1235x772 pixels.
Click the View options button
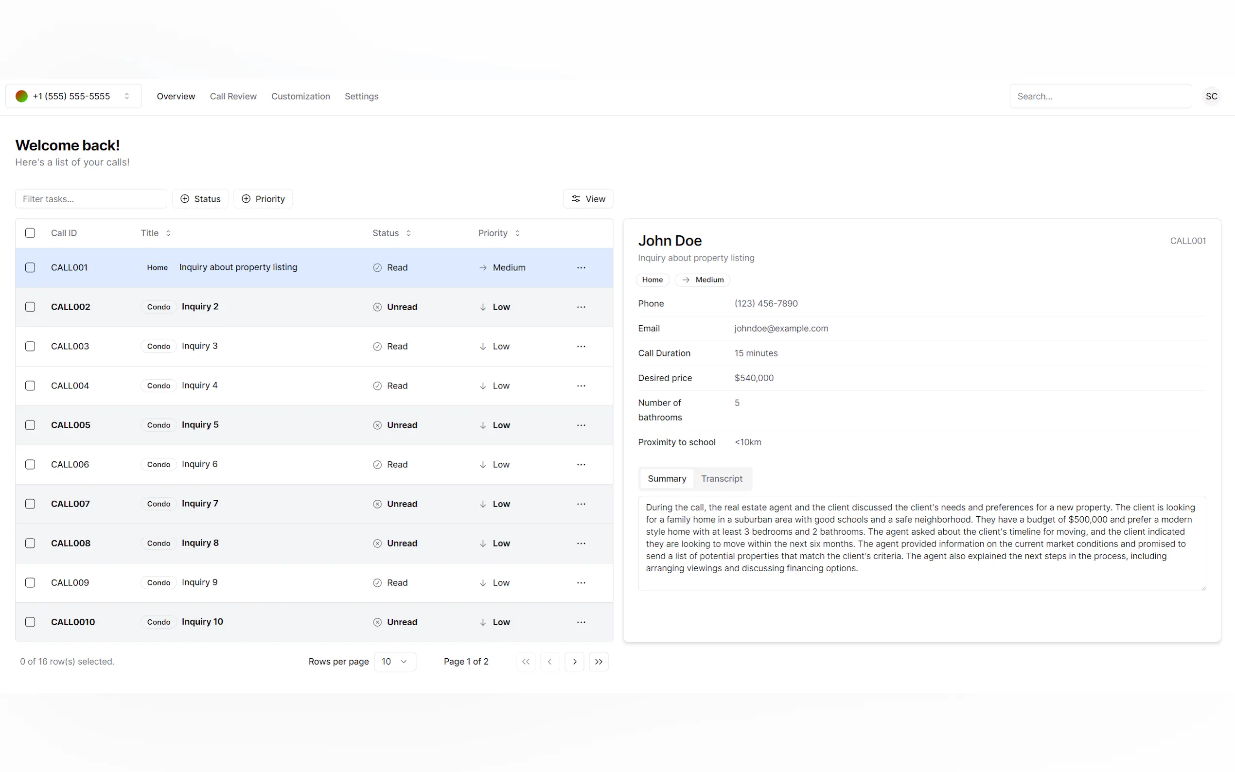pyautogui.click(x=588, y=199)
